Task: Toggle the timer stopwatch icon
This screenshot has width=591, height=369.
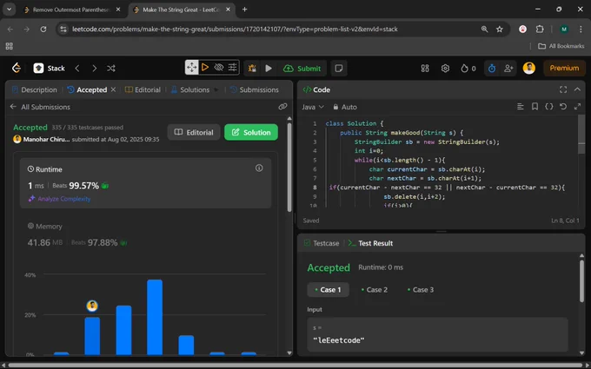Action: click(x=492, y=68)
